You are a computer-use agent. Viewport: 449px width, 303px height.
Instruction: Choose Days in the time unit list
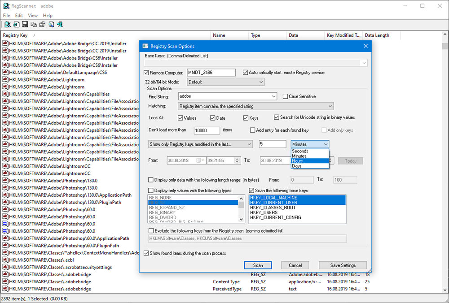pos(310,166)
